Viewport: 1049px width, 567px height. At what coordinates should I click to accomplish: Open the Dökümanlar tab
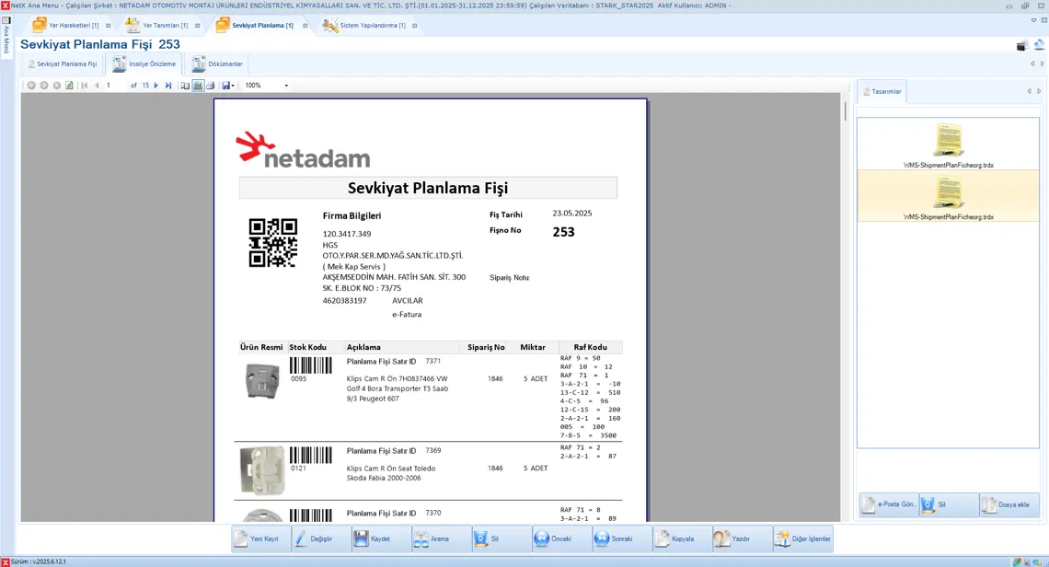217,64
